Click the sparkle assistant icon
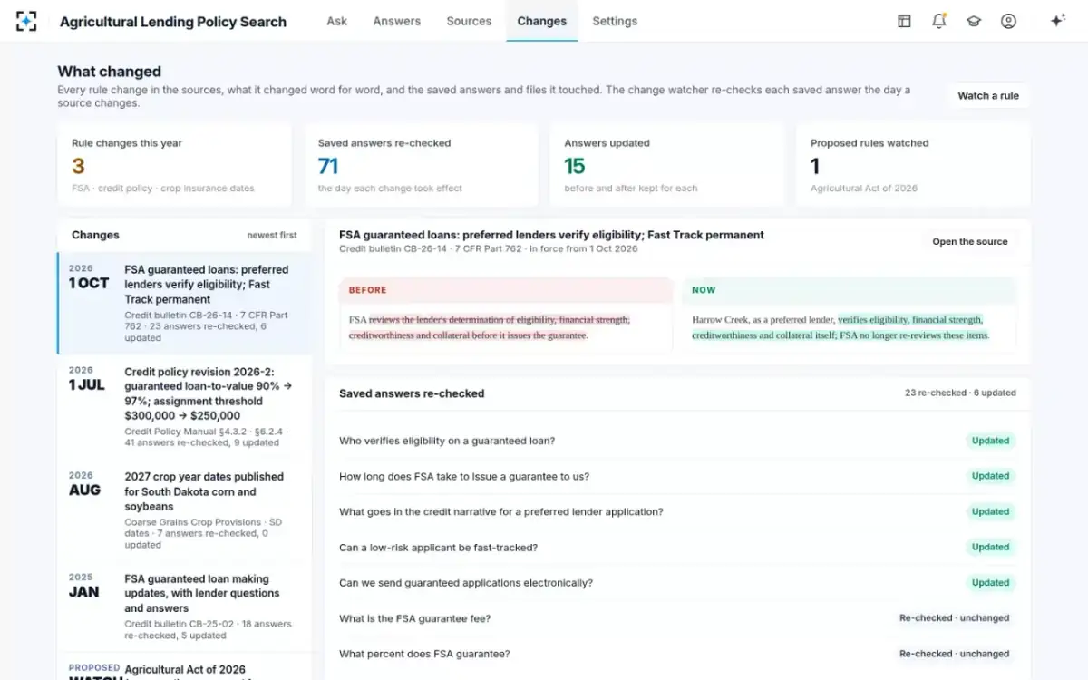Image resolution: width=1088 pixels, height=680 pixels. 1057,21
